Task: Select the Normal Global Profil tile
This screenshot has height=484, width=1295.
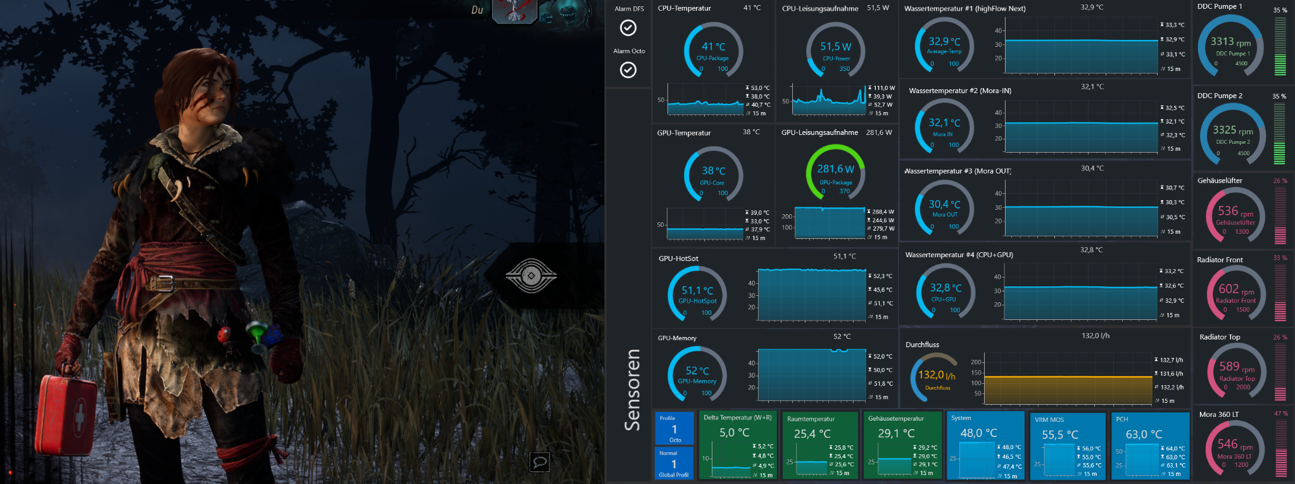Action: click(674, 463)
